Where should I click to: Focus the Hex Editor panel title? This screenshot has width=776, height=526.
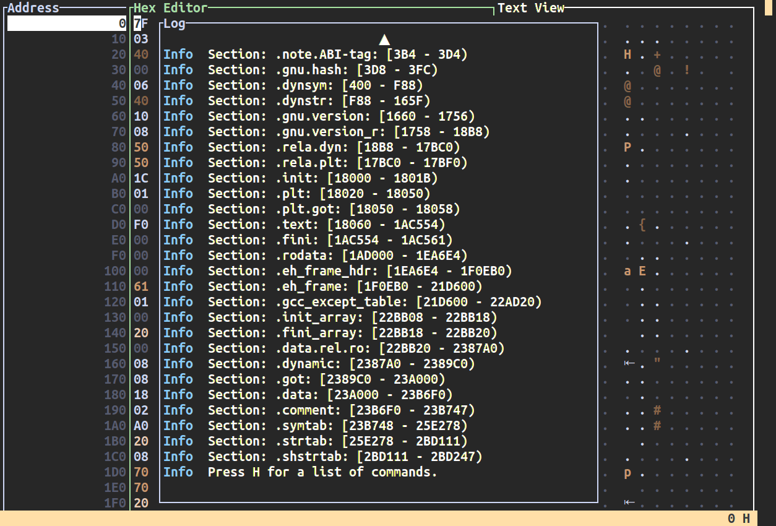click(x=171, y=8)
